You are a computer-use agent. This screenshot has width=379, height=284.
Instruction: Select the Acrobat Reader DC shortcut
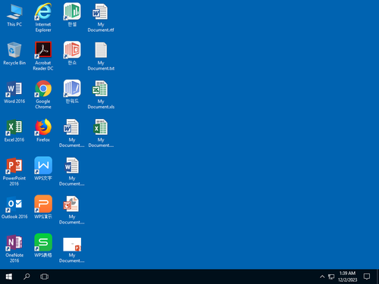coord(43,56)
